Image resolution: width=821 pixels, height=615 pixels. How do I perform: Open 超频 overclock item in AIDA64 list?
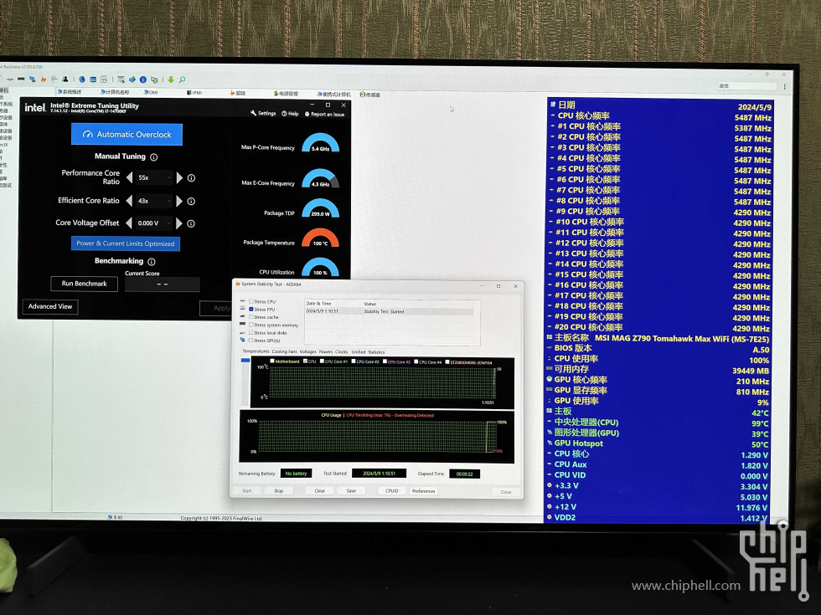(238, 93)
